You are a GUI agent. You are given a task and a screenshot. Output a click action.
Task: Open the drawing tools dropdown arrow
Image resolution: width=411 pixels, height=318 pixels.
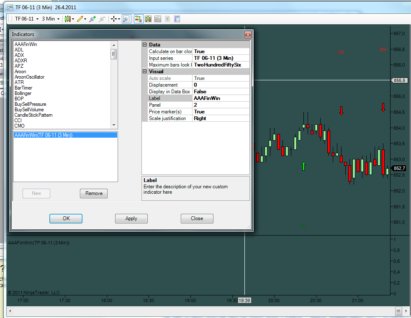85,19
